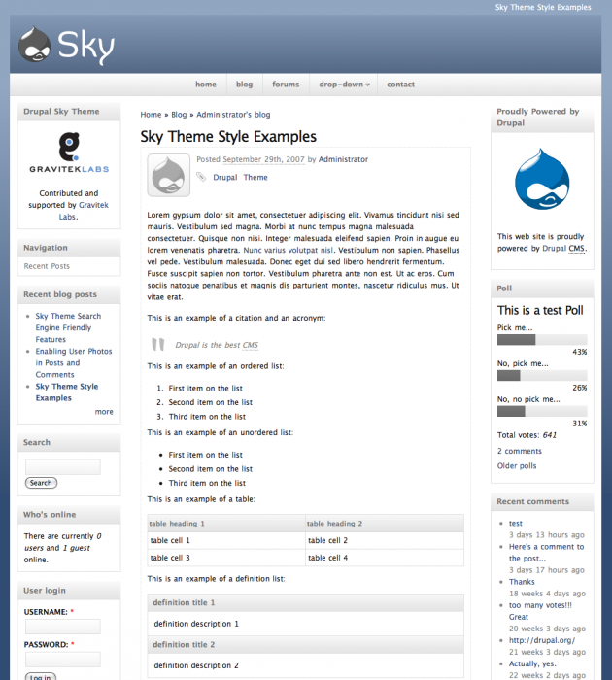
Task: Open the contact menu item
Action: (x=401, y=85)
